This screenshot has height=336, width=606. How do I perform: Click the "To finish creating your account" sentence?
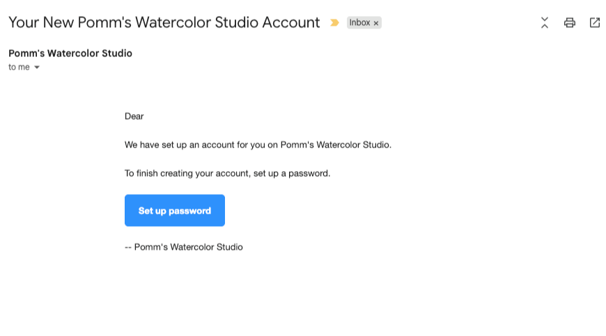pos(227,173)
